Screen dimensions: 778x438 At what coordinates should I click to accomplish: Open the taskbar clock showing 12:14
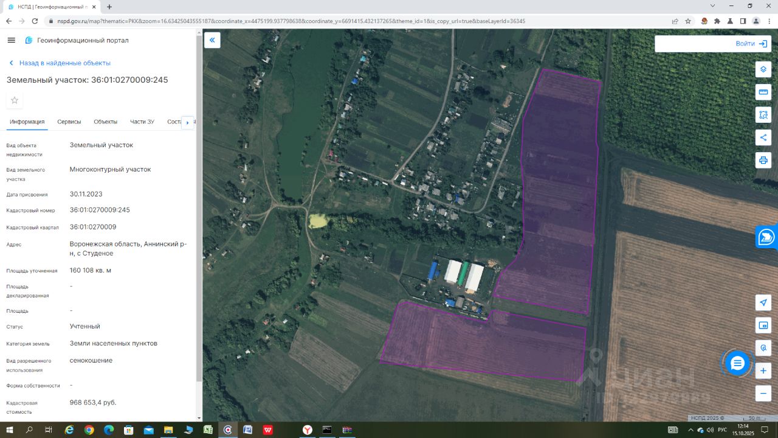point(743,429)
